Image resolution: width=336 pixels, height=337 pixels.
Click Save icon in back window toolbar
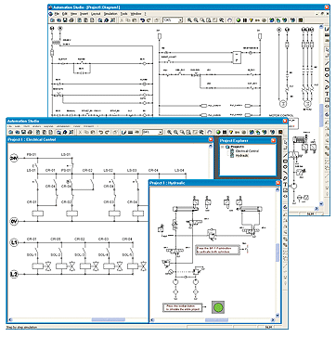(x=65, y=20)
